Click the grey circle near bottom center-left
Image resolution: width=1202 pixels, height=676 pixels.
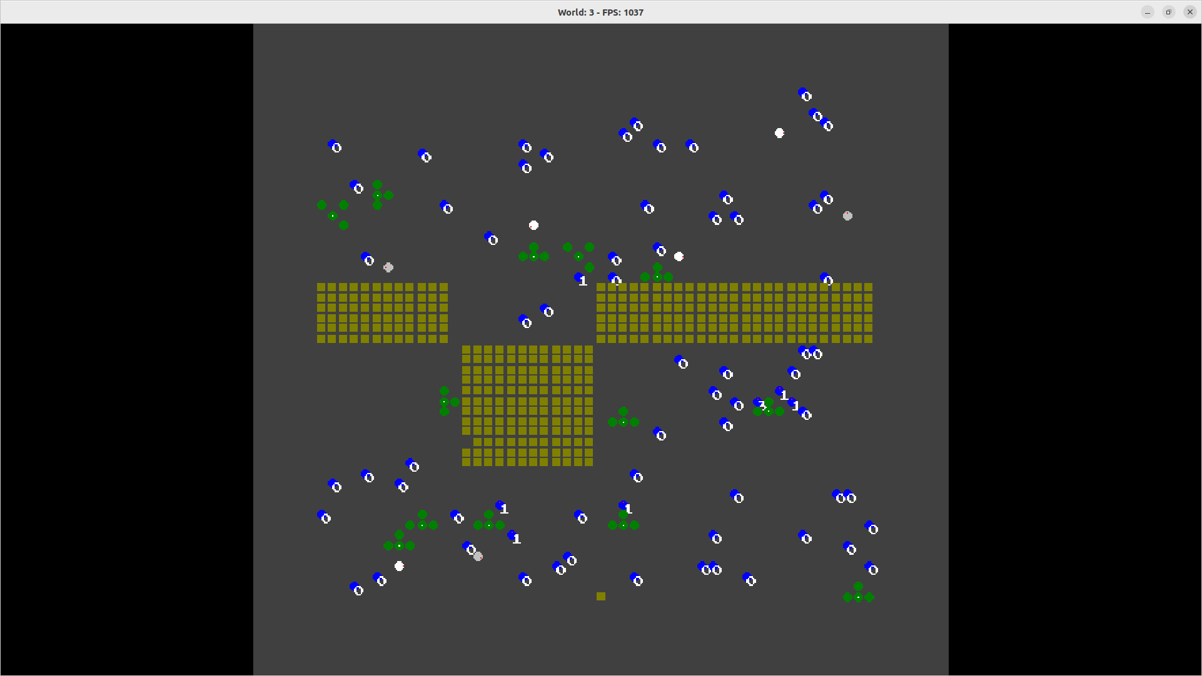(478, 556)
